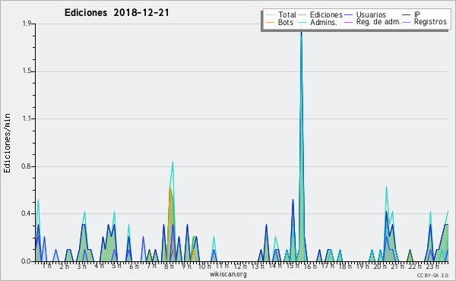Click the chart title Ediciones 2018-12-21
The height and width of the screenshot is (281, 456).
click(116, 13)
